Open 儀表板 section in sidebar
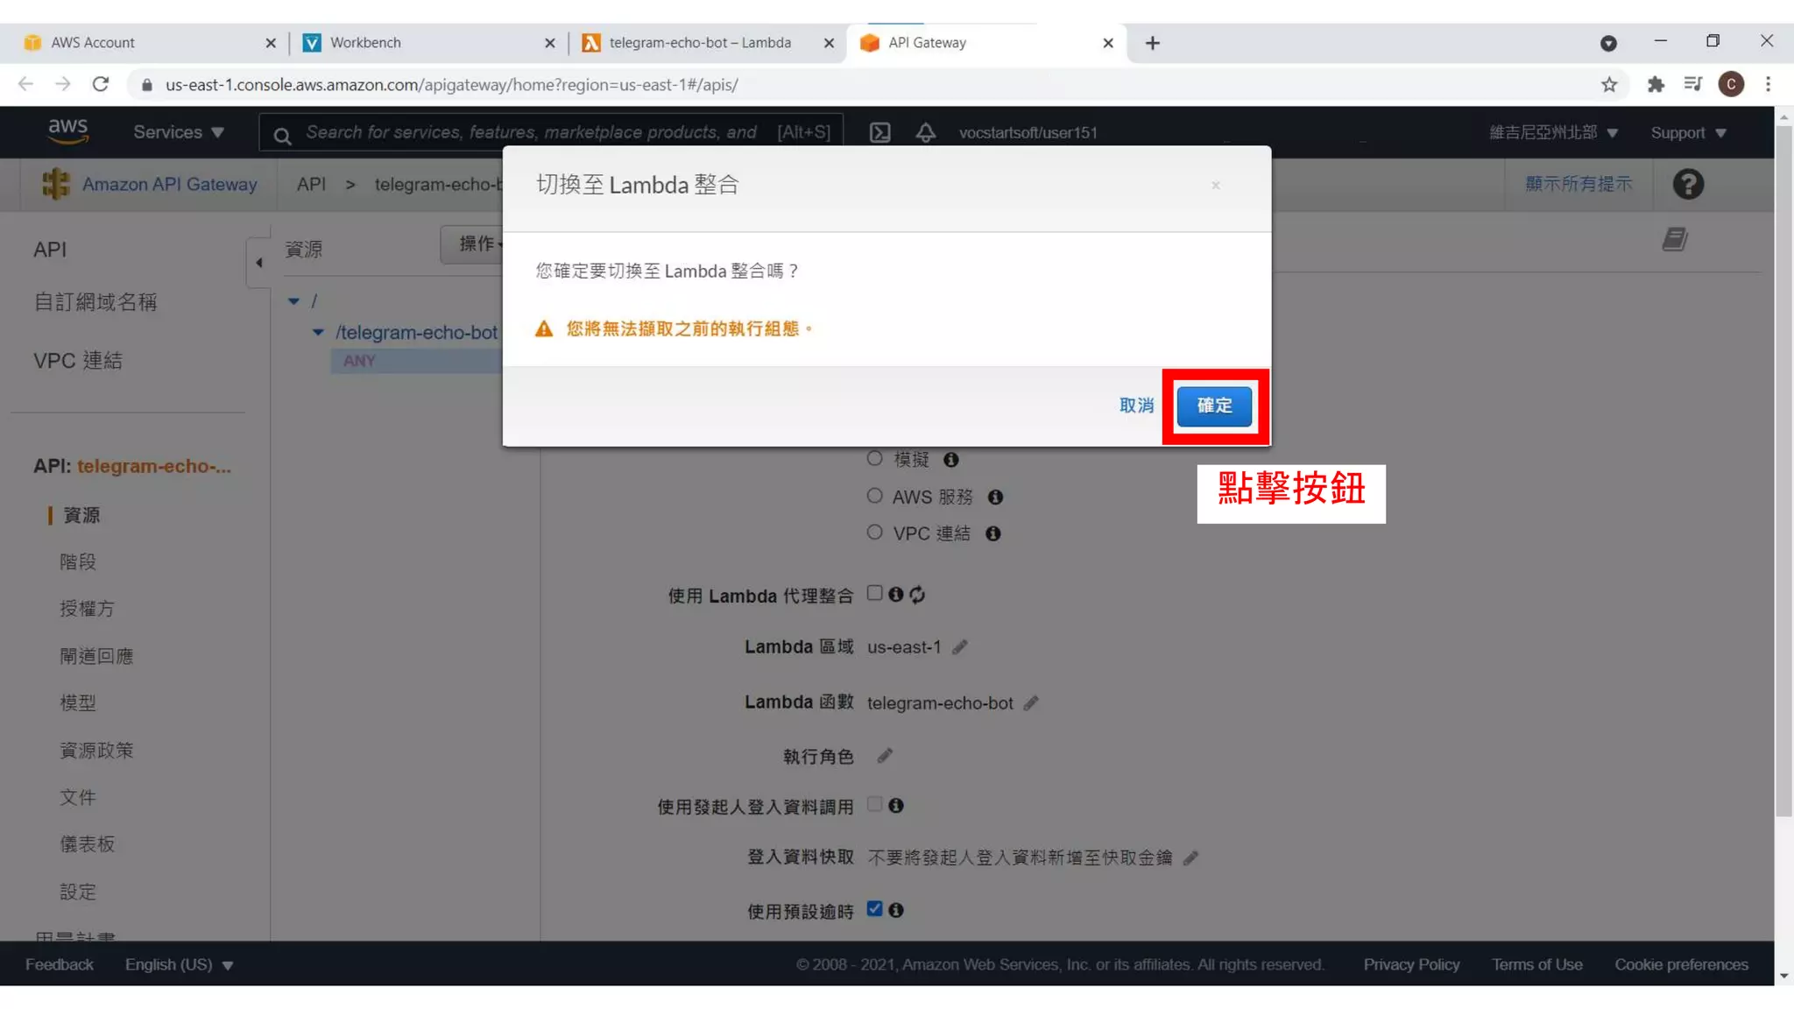Viewport: 1794px width, 1009px height. click(x=87, y=844)
